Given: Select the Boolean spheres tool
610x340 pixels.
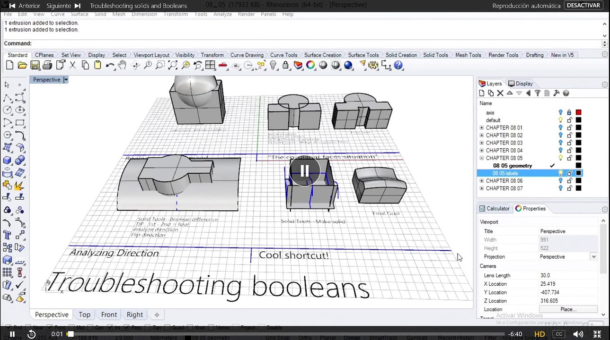Looking at the screenshot, I should (x=20, y=161).
